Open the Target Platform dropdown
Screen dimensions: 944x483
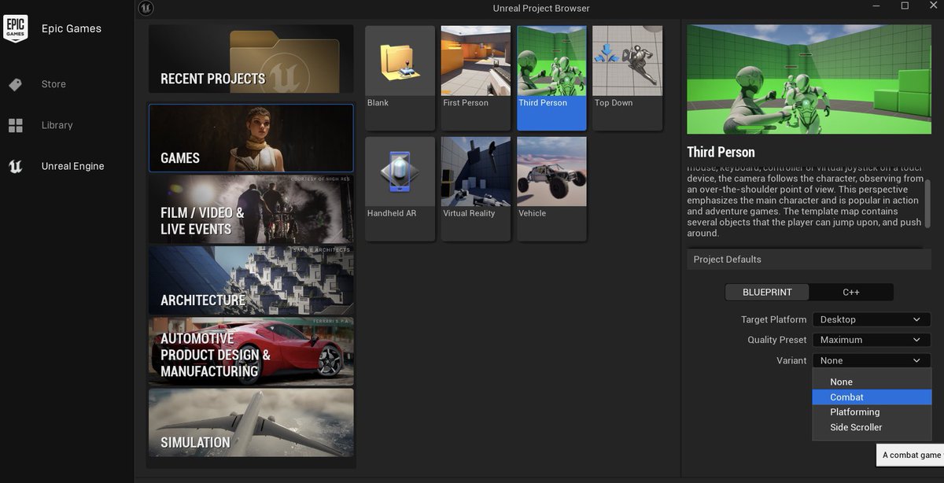tap(872, 319)
